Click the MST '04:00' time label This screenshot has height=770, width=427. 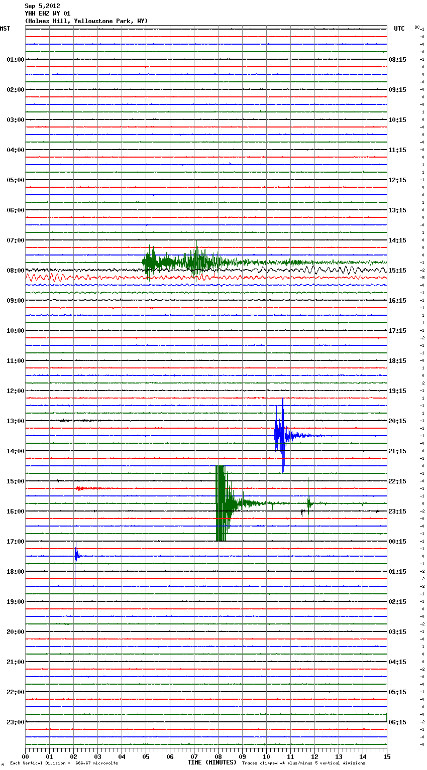(x=16, y=150)
